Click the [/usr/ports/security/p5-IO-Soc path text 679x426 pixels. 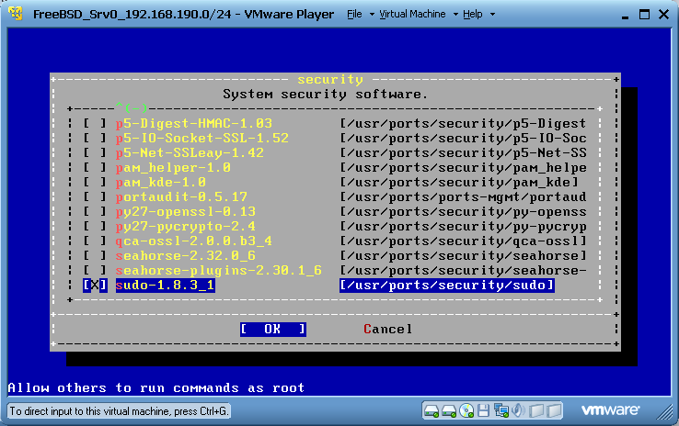pyautogui.click(x=464, y=139)
